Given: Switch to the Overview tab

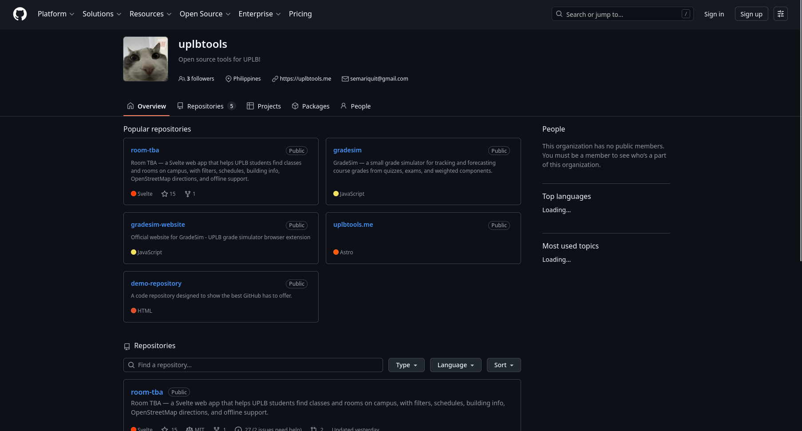Looking at the screenshot, I should pyautogui.click(x=146, y=106).
